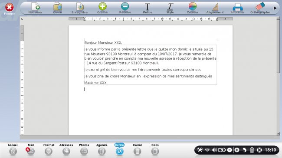Click the scroll-up arrow of vertical scrollbar

278,18
